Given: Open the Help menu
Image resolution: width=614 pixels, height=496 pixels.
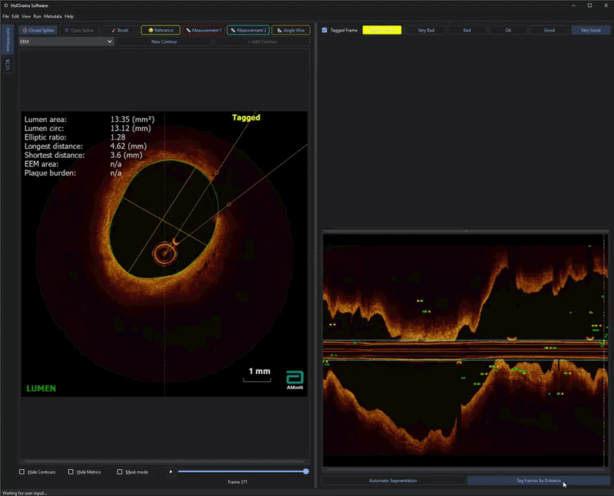Looking at the screenshot, I should (x=69, y=16).
